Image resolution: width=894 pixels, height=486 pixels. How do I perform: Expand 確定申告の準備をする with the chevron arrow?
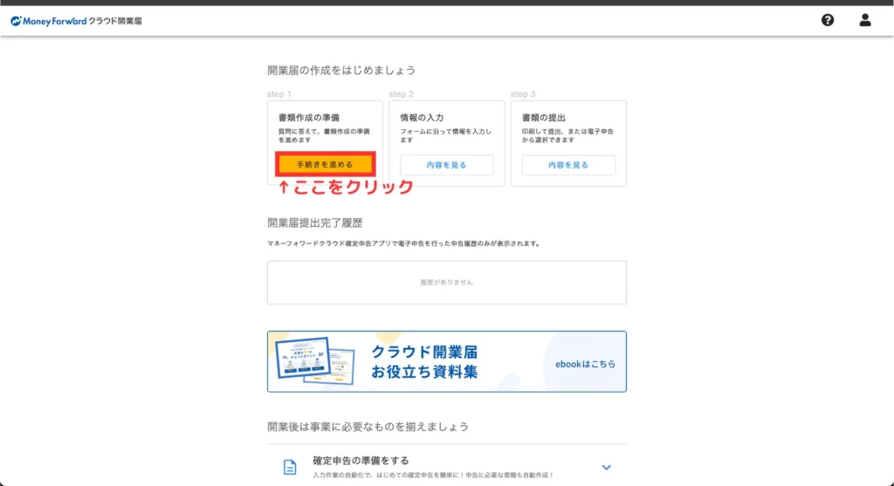(x=607, y=467)
